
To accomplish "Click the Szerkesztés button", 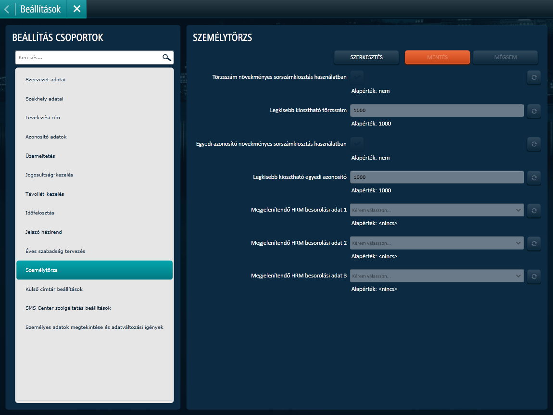I will click(366, 57).
